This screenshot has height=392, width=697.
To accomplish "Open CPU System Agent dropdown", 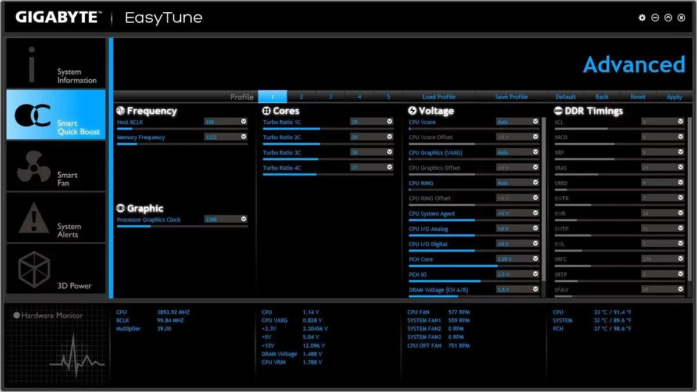I will tap(518, 213).
